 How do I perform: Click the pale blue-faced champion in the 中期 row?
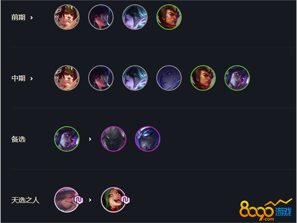(x=169, y=78)
